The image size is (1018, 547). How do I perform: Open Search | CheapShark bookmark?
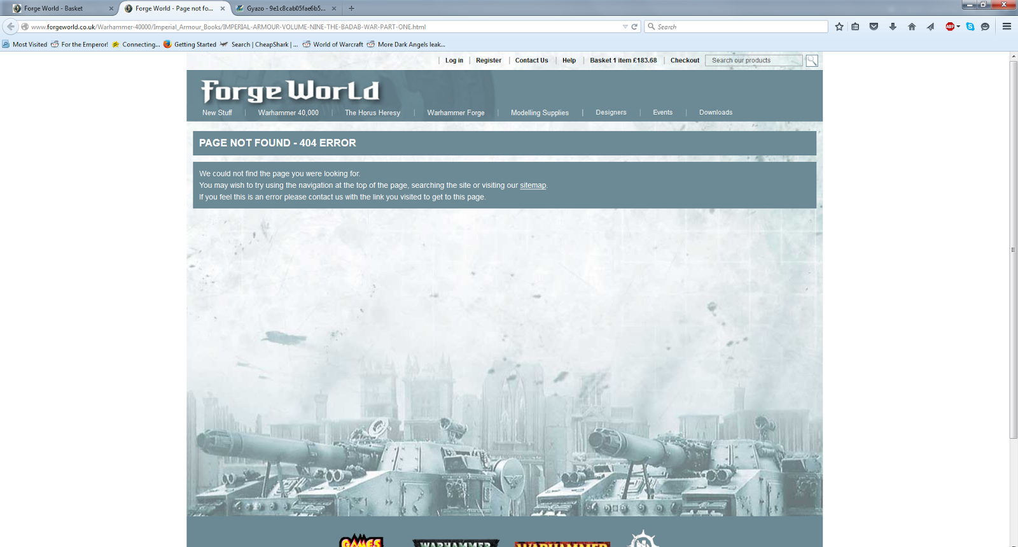click(x=259, y=45)
